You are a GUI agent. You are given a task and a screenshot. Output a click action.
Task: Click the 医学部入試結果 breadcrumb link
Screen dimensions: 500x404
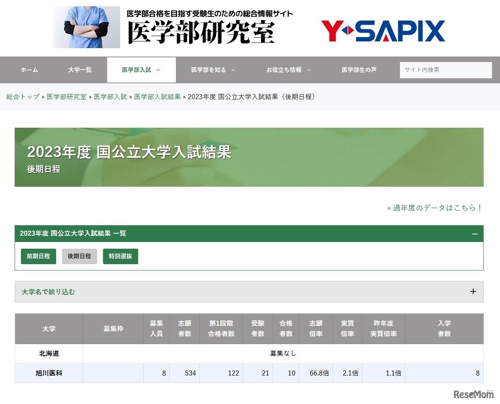pos(157,97)
